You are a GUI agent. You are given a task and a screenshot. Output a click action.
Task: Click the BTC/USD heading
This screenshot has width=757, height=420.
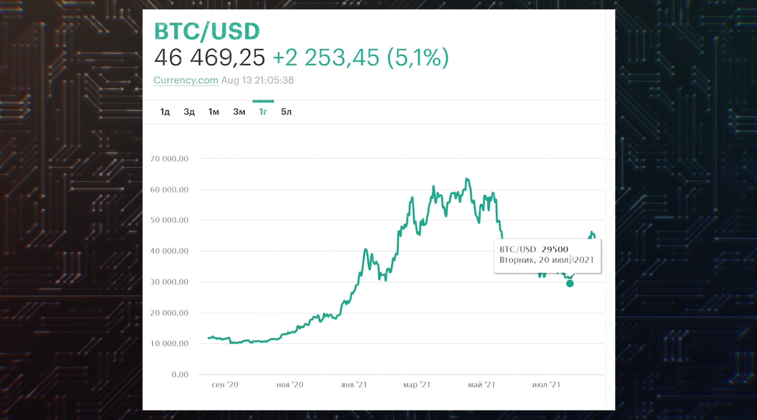pyautogui.click(x=207, y=31)
